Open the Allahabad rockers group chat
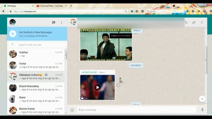 point(36,77)
